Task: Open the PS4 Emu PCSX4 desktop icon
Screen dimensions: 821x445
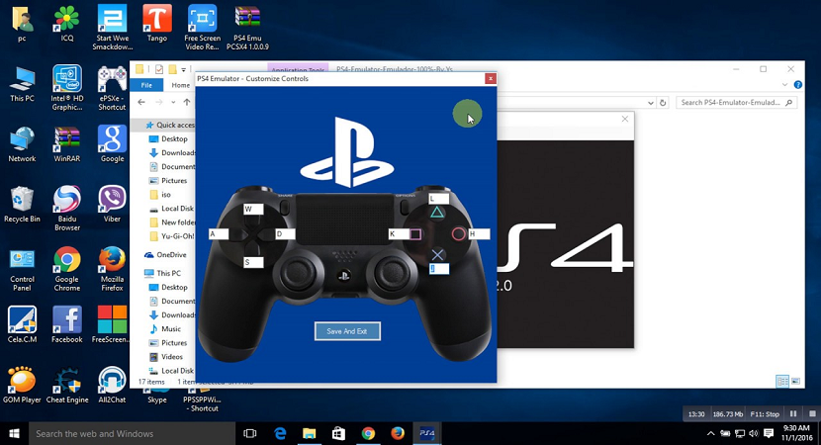Action: pyautogui.click(x=247, y=27)
